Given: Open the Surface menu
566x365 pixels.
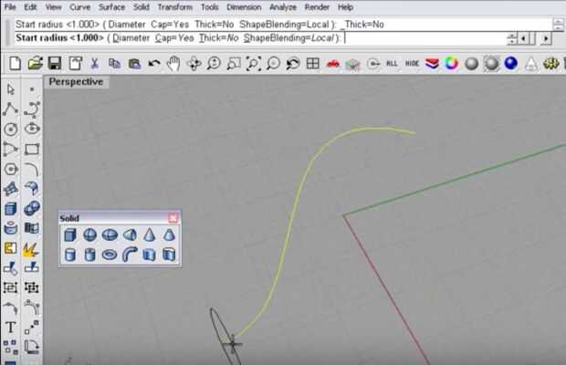Looking at the screenshot, I should click(111, 7).
